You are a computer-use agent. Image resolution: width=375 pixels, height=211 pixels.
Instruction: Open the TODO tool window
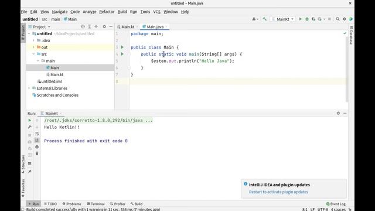(50, 204)
